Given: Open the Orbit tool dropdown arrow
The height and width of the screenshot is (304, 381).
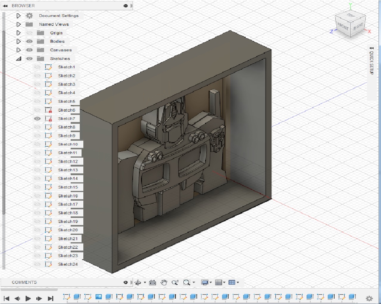Looking at the screenshot, I should [145, 283].
